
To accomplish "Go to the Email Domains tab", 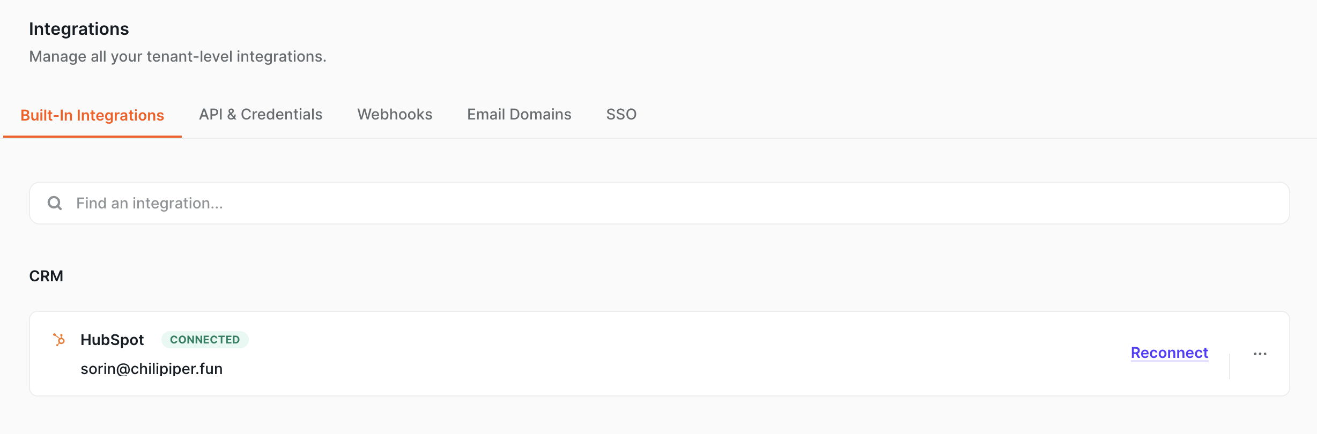I will 519,114.
